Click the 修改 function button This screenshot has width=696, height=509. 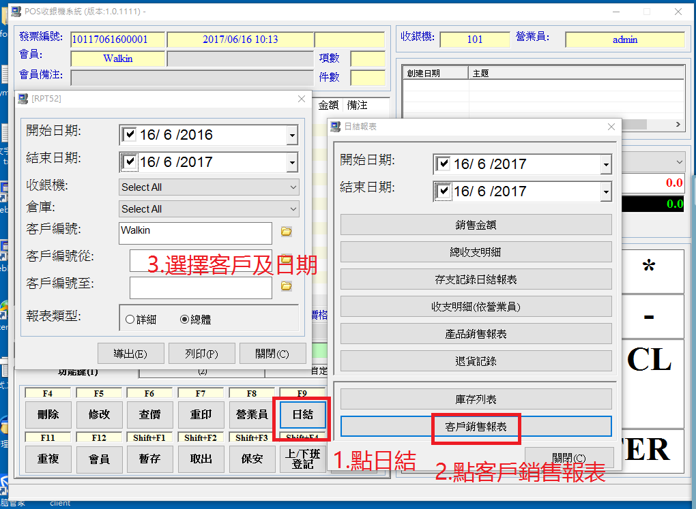pos(99,414)
